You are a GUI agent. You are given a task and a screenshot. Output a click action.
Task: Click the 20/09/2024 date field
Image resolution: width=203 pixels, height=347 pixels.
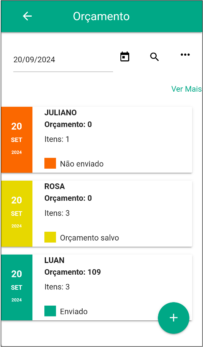coord(63,60)
